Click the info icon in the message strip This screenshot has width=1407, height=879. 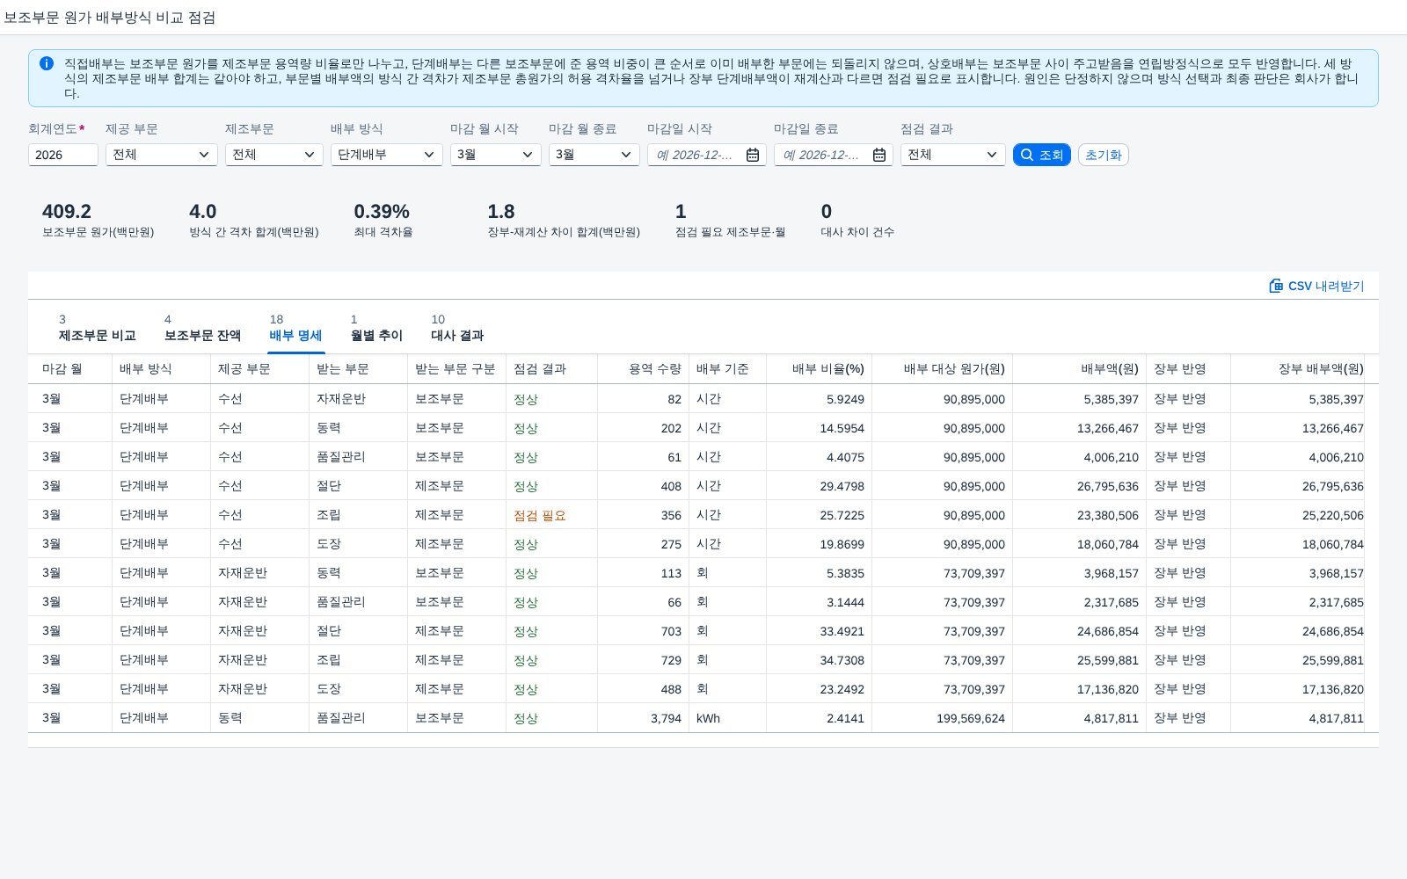point(47,63)
